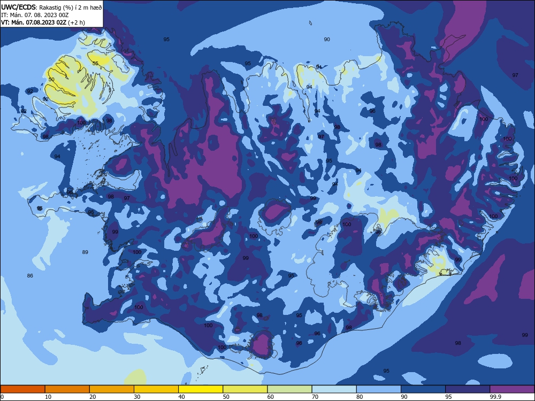Click the '10' tick label on the color scale
The height and width of the screenshot is (401, 535).
click(x=48, y=397)
